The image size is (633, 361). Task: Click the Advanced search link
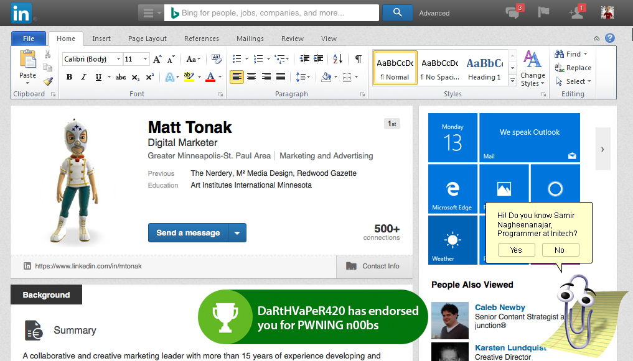(434, 13)
